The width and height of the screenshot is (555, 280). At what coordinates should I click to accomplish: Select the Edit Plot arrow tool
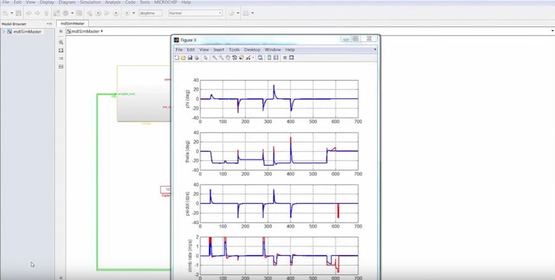tap(205, 57)
